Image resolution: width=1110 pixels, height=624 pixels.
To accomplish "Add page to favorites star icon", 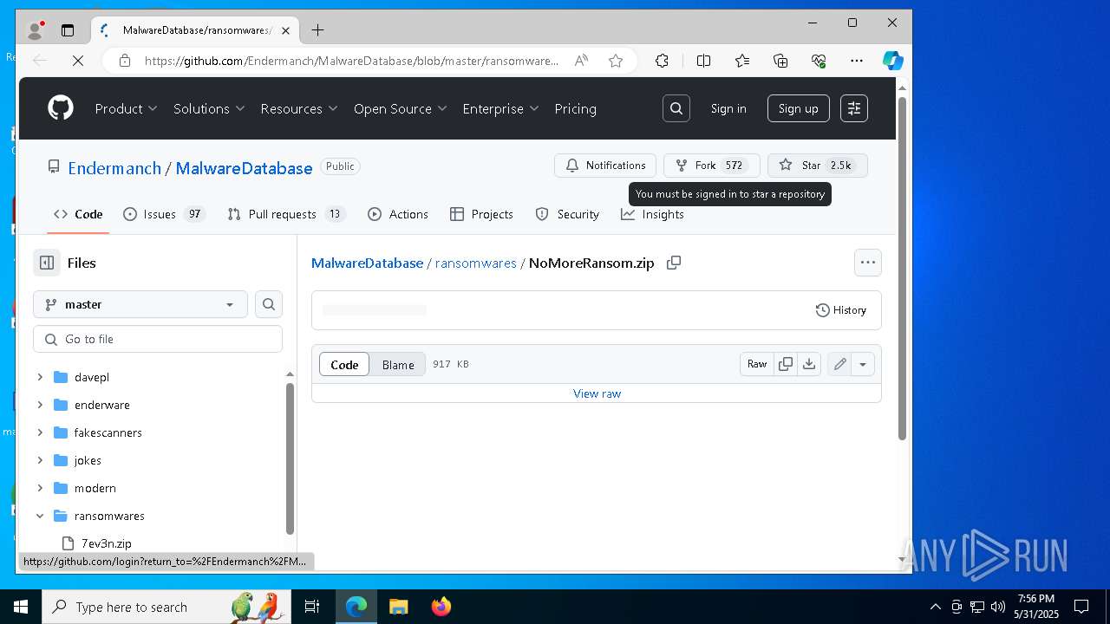I will [x=616, y=61].
